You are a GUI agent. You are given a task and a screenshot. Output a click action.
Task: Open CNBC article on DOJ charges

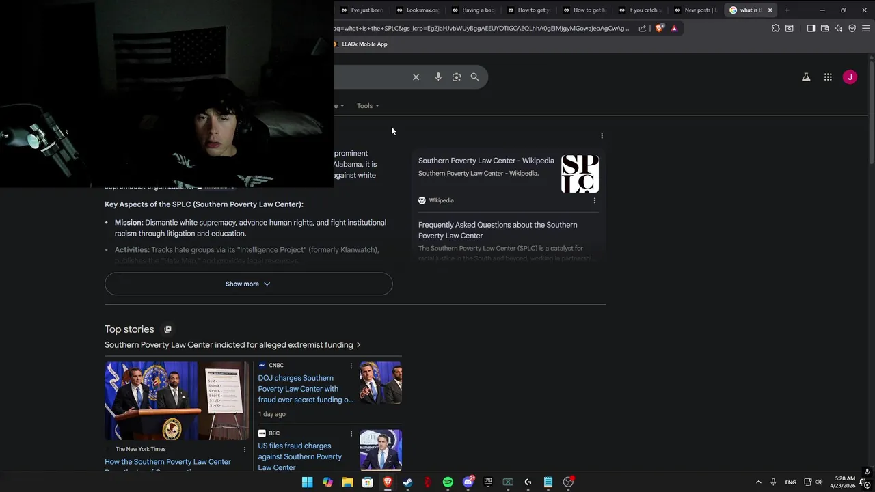(306, 389)
